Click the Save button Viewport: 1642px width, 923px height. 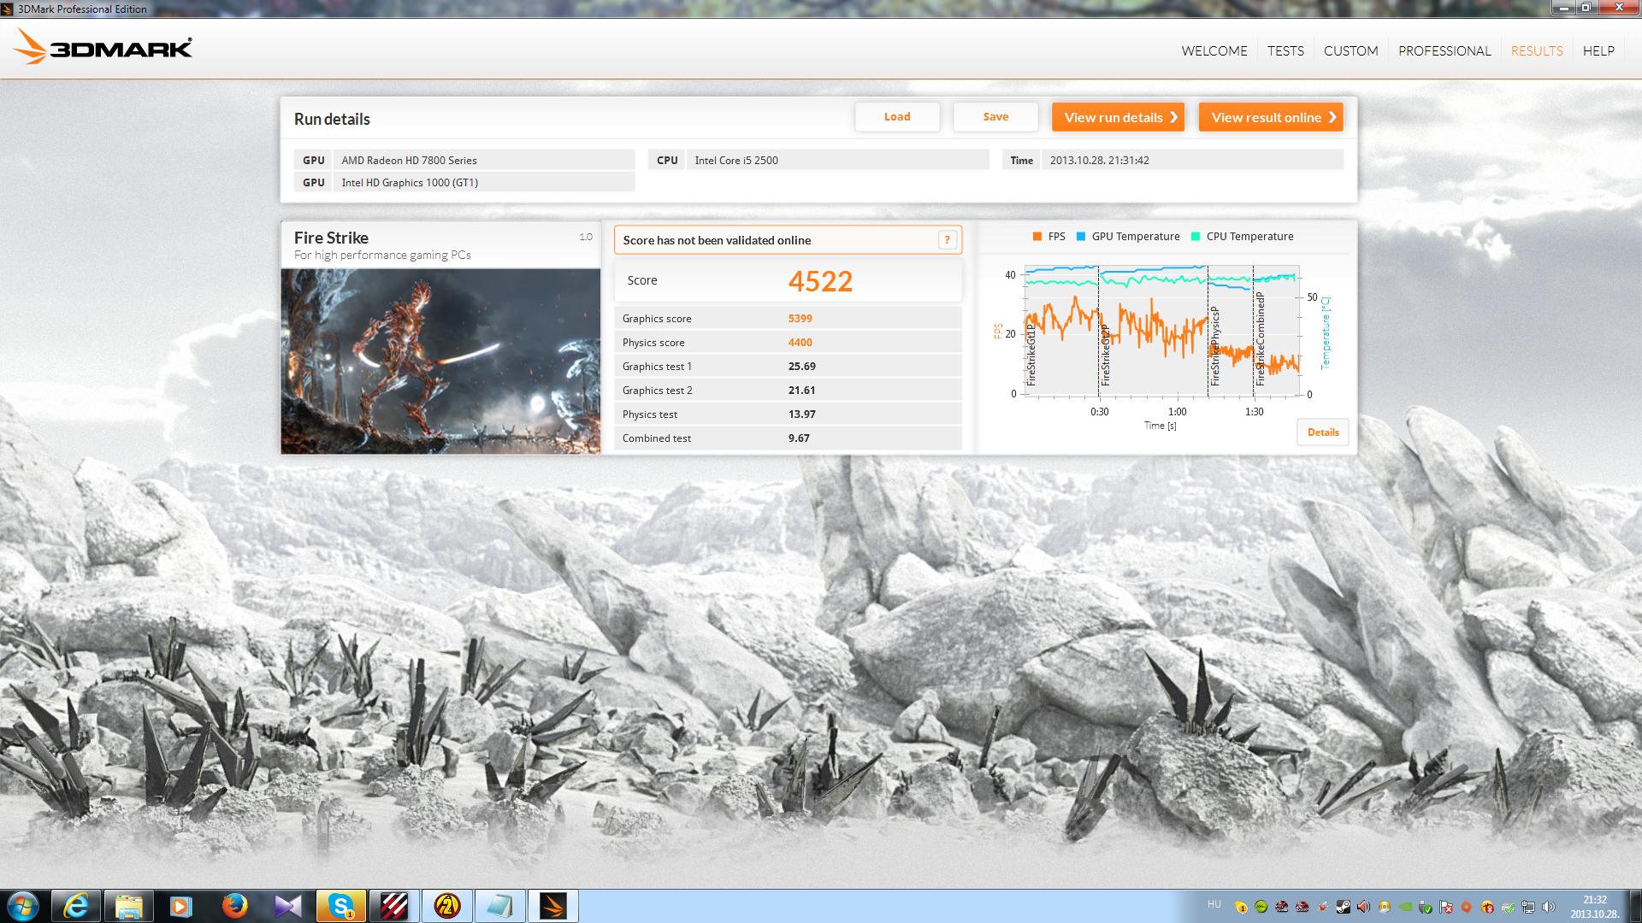pos(995,117)
